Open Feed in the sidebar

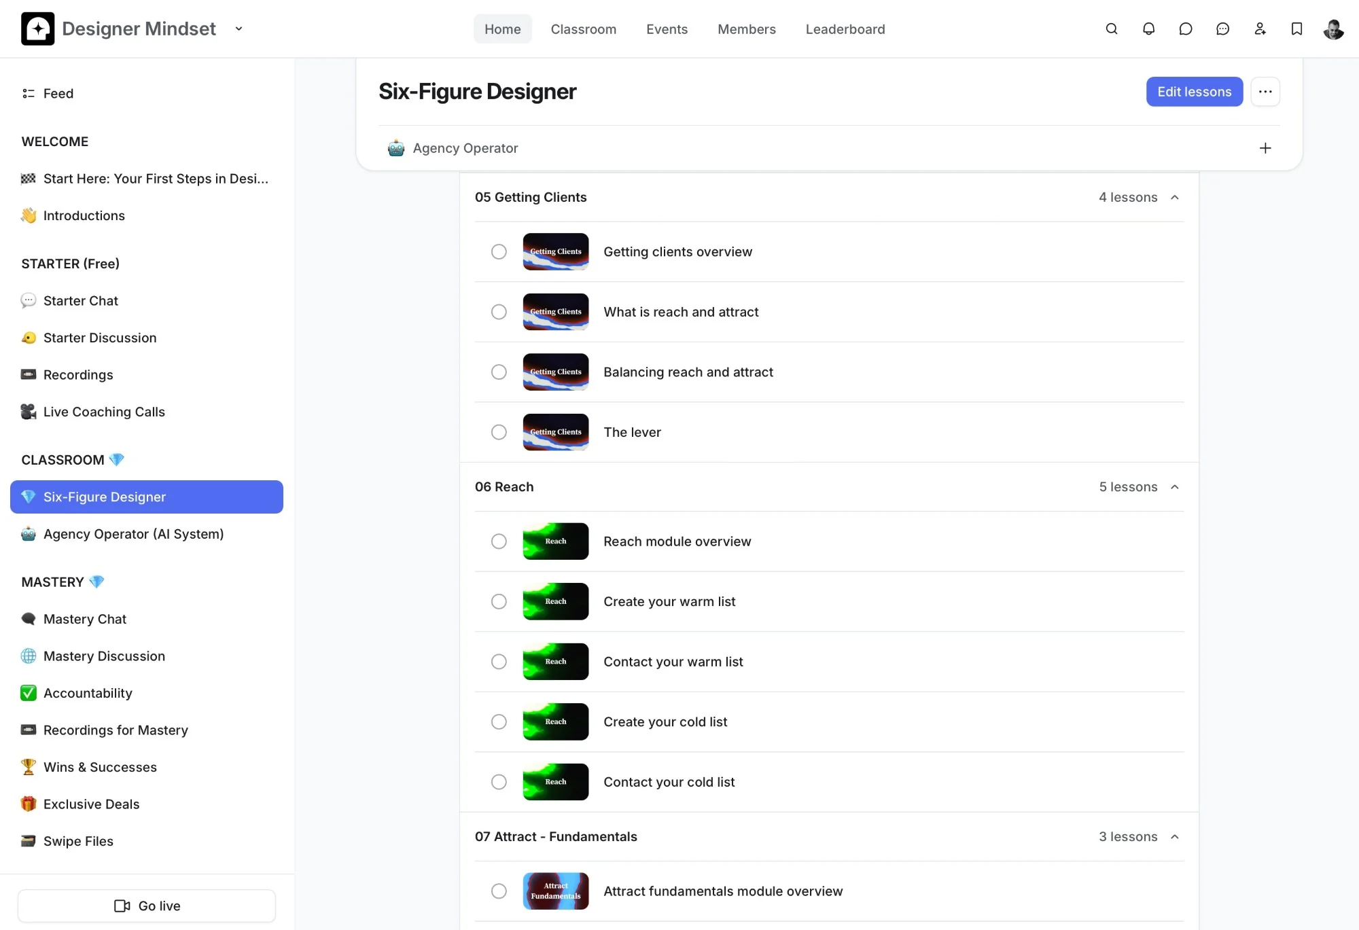pos(147,93)
